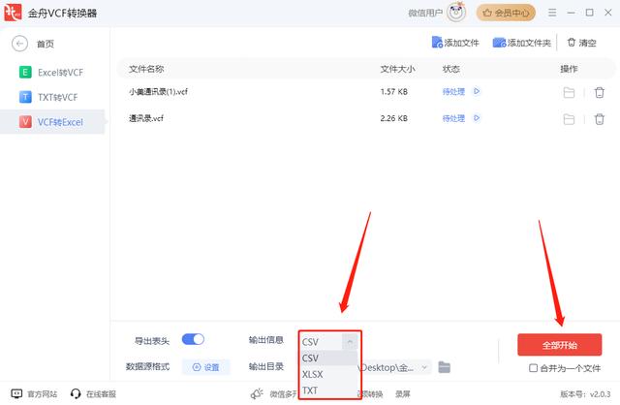
Task: Open the 录屏 link in footer
Action: [403, 394]
